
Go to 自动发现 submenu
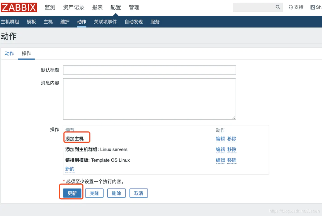click(x=134, y=22)
